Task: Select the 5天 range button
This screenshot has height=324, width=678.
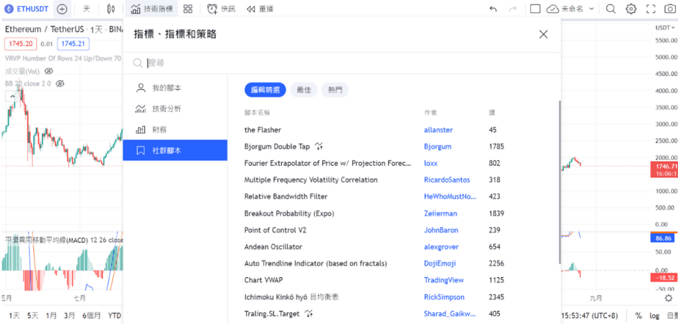Action: coord(33,316)
